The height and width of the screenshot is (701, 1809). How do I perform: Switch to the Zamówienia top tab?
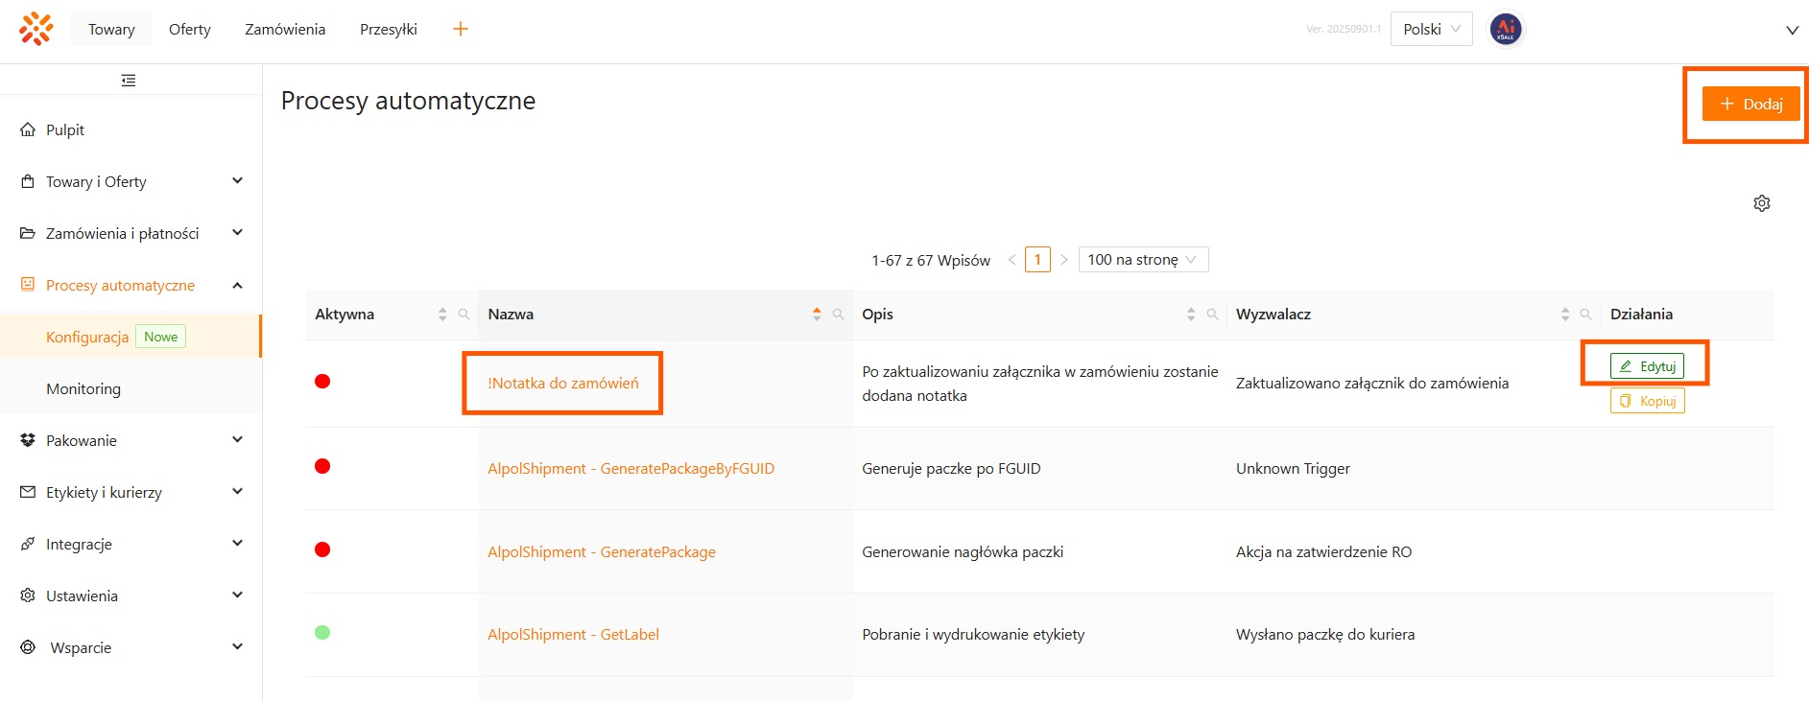tap(285, 29)
